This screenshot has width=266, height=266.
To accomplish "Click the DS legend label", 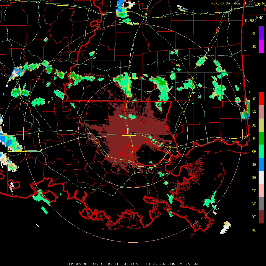I will 254,178.
